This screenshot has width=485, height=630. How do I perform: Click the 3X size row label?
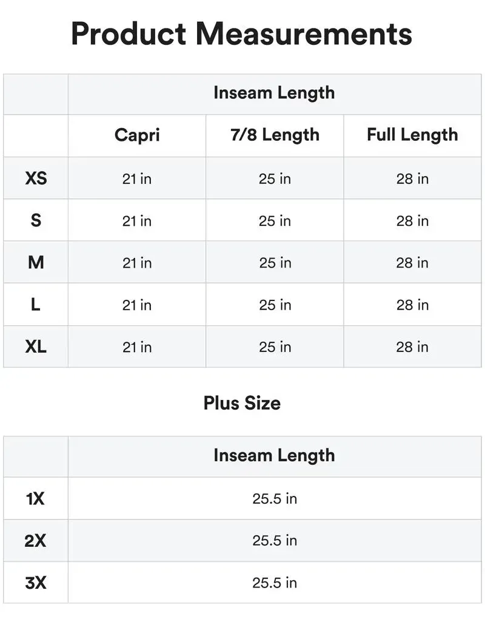(x=36, y=583)
